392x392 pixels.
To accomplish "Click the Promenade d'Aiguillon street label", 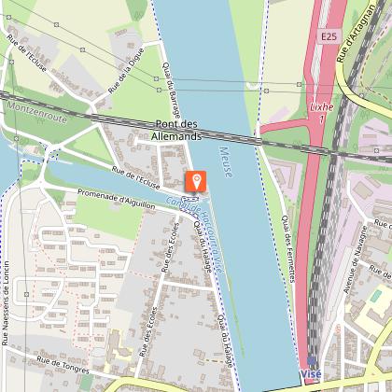I will (x=116, y=199).
